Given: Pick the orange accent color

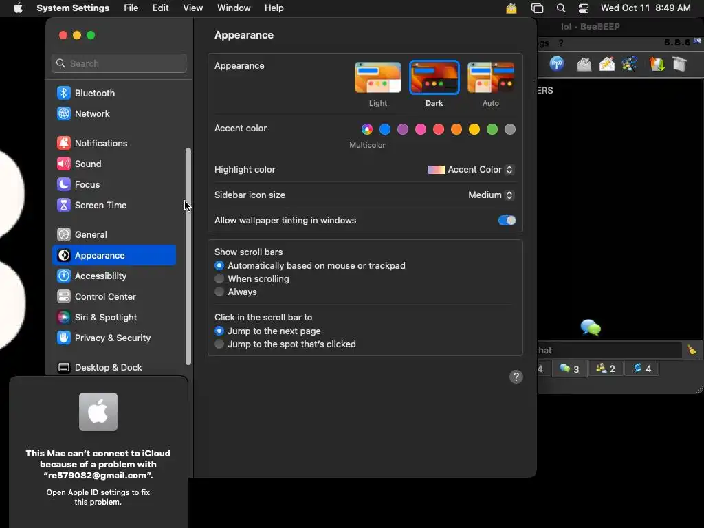Looking at the screenshot, I should [456, 129].
